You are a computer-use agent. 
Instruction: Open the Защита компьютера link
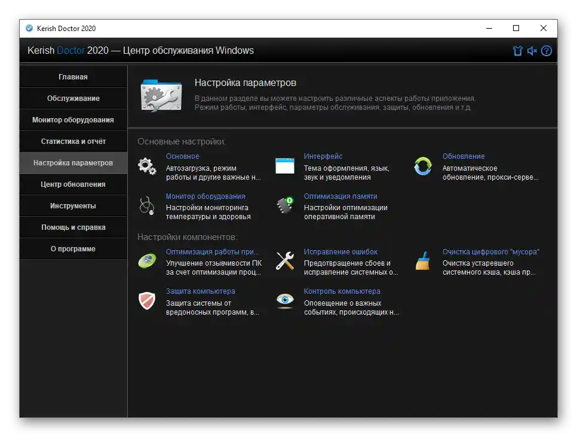200,291
